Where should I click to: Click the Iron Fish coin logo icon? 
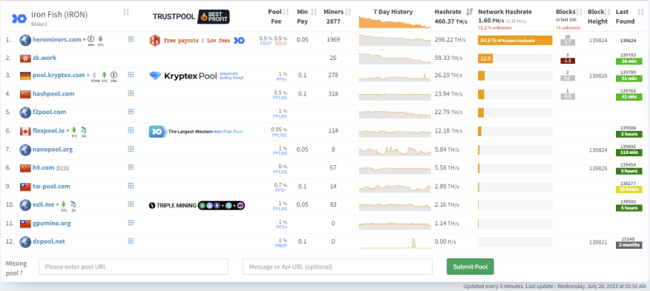pos(19,18)
